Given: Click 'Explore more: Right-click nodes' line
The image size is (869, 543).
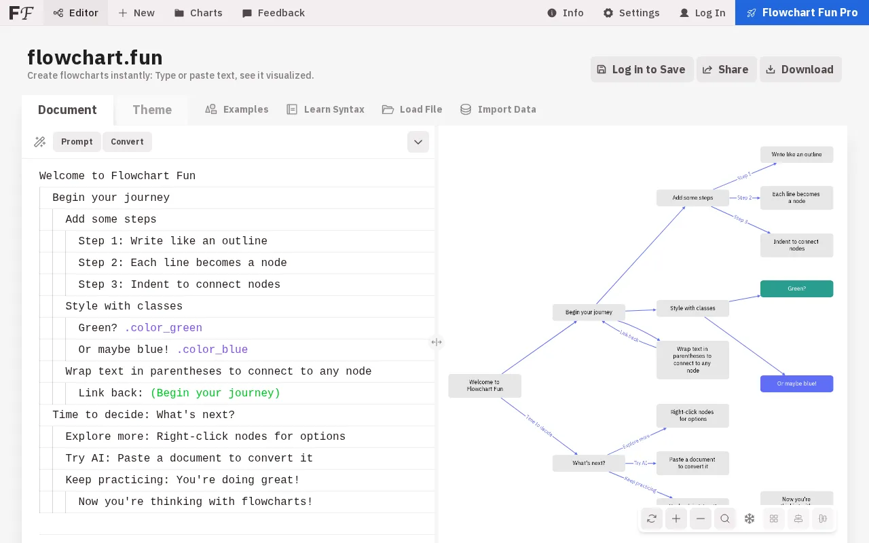Looking at the screenshot, I should click(205, 436).
